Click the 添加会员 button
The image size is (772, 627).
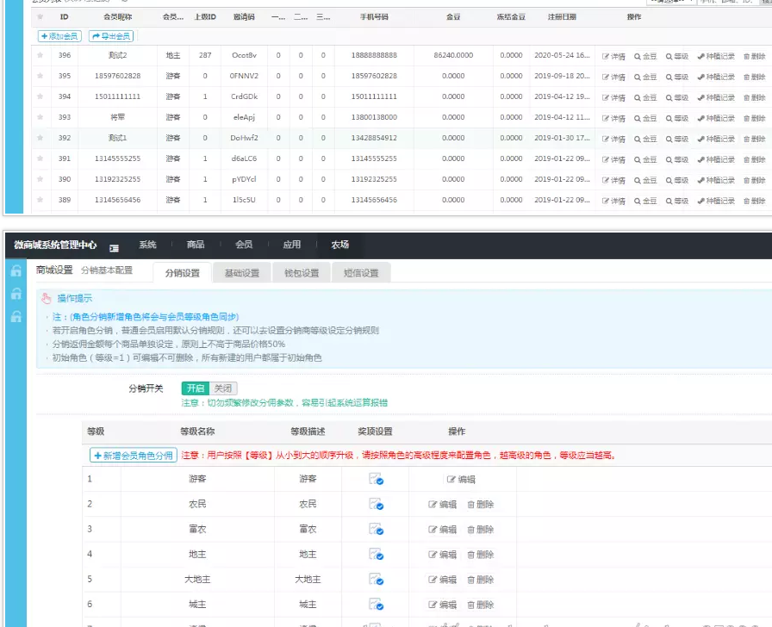[60, 36]
